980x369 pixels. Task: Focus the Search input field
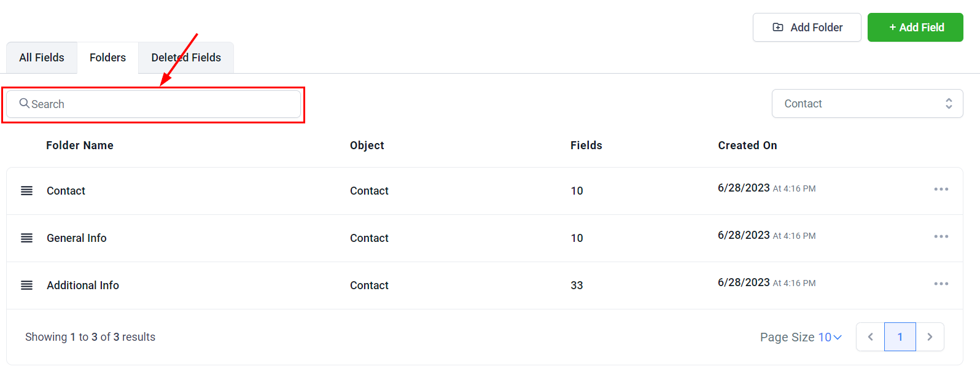[160, 104]
